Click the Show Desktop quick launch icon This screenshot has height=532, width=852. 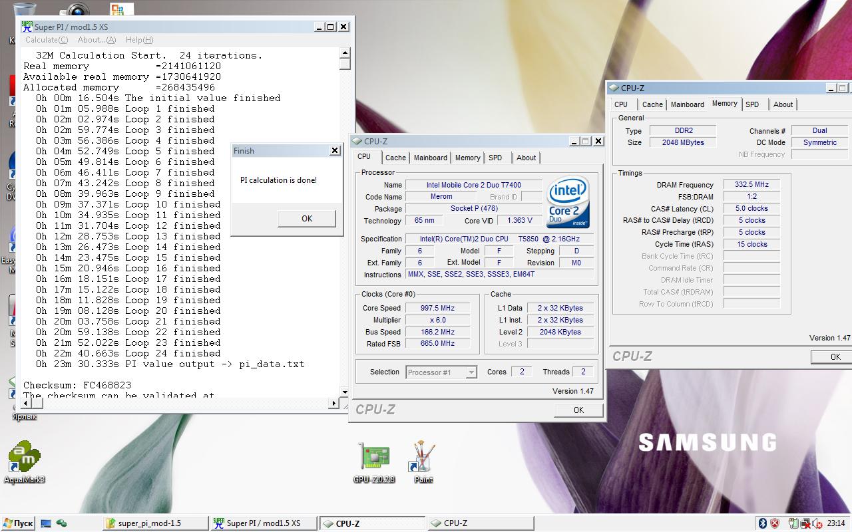point(46,523)
